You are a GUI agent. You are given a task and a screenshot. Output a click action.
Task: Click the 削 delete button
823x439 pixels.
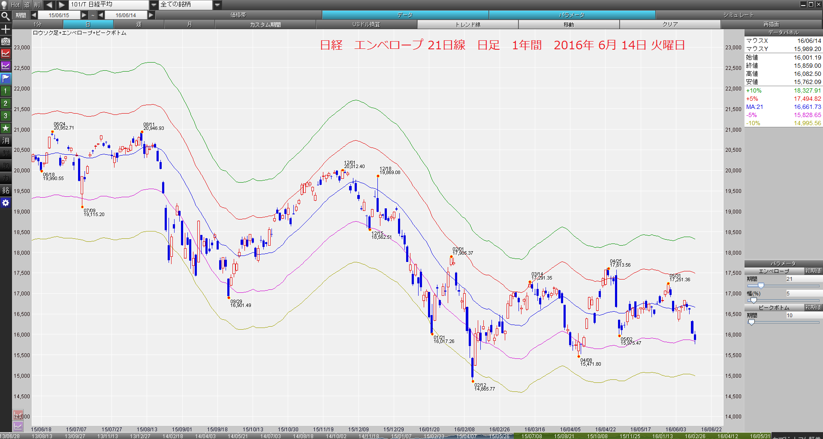37,5
